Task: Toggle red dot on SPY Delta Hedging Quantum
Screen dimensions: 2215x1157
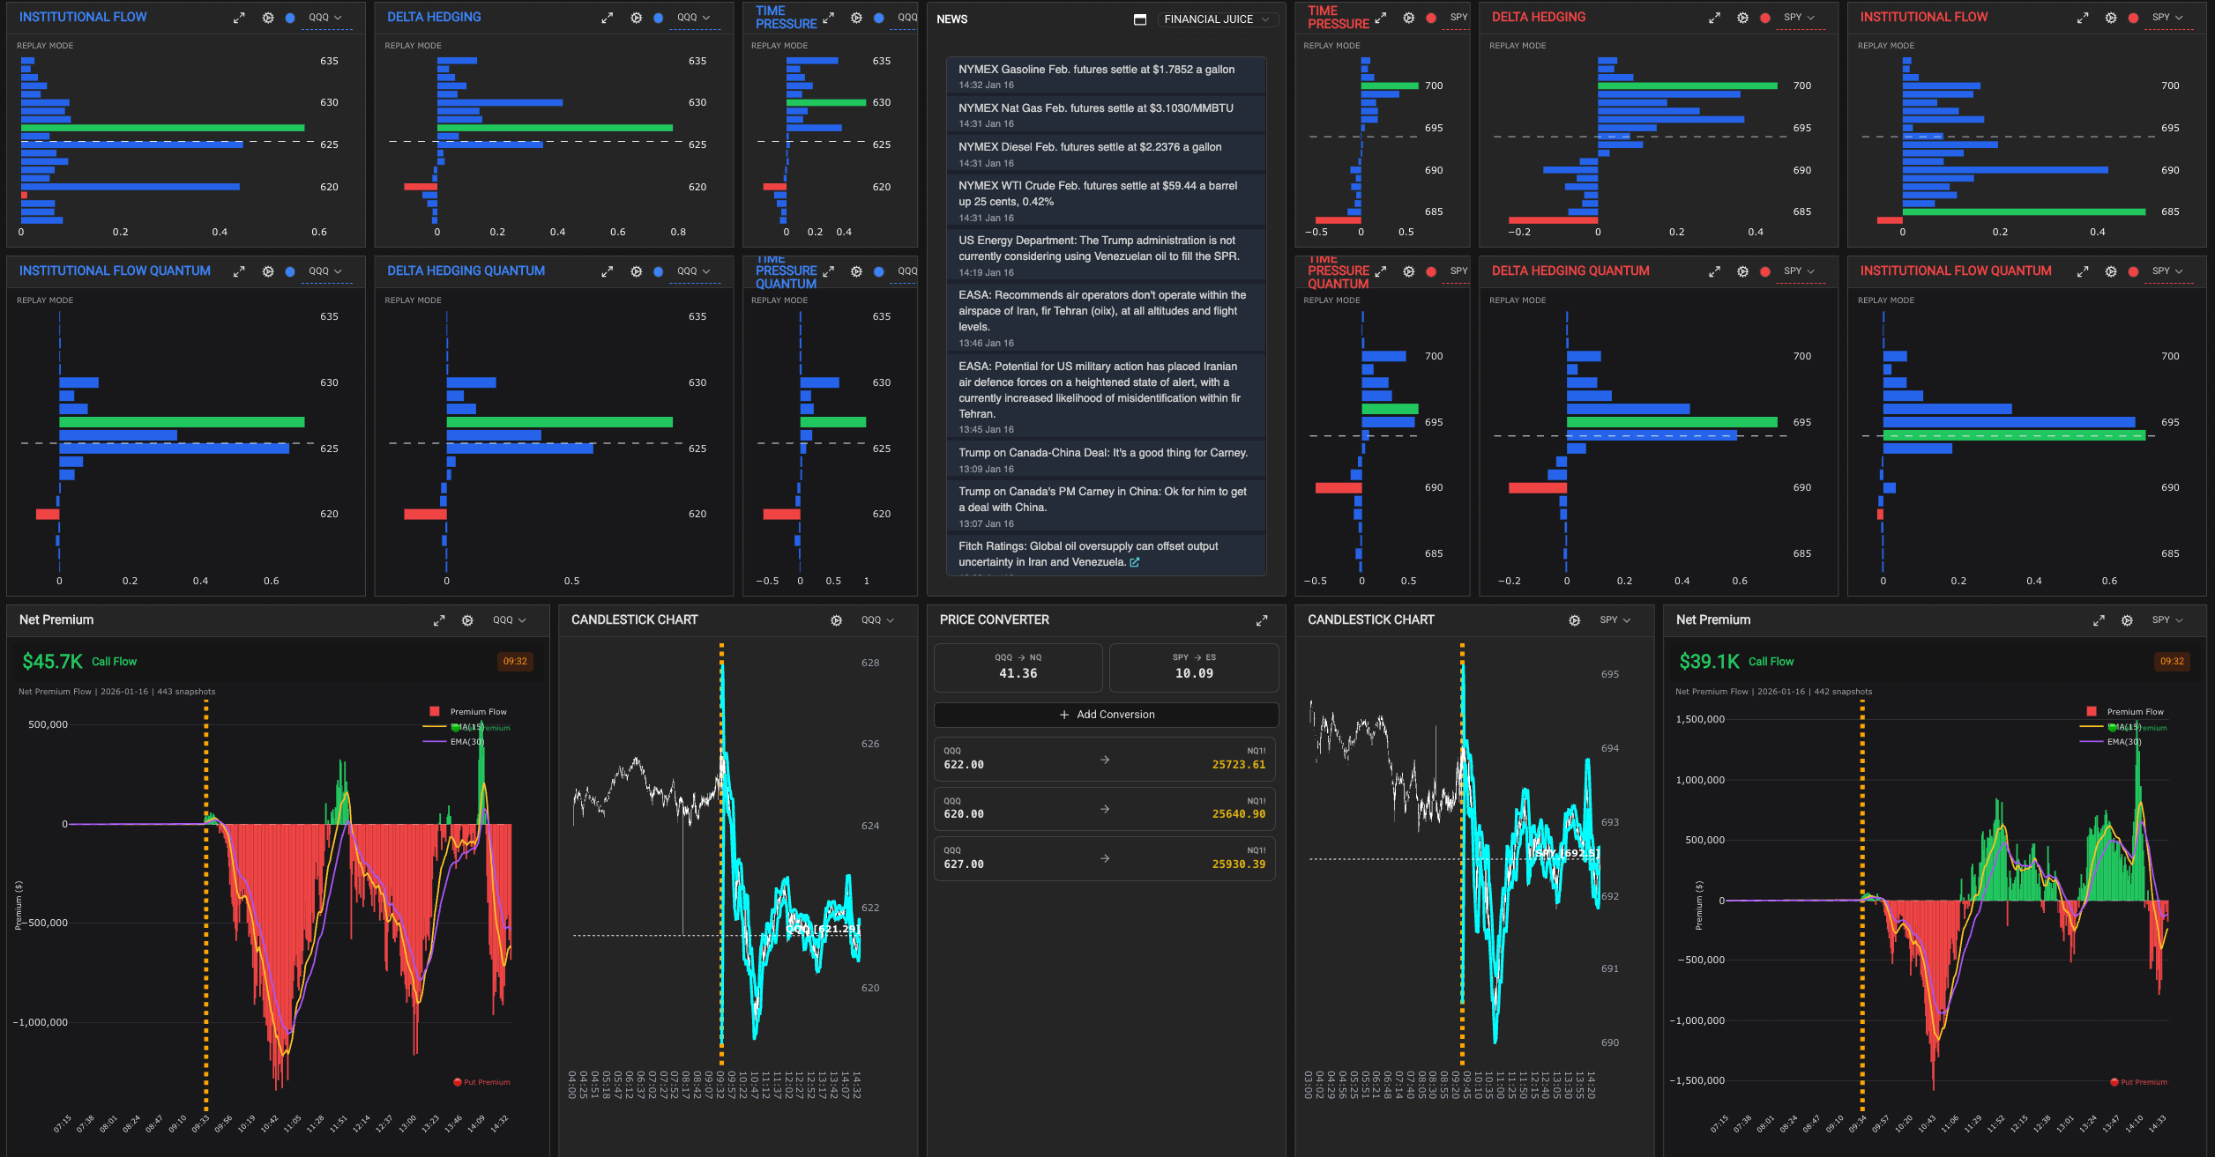Action: pos(1764,271)
